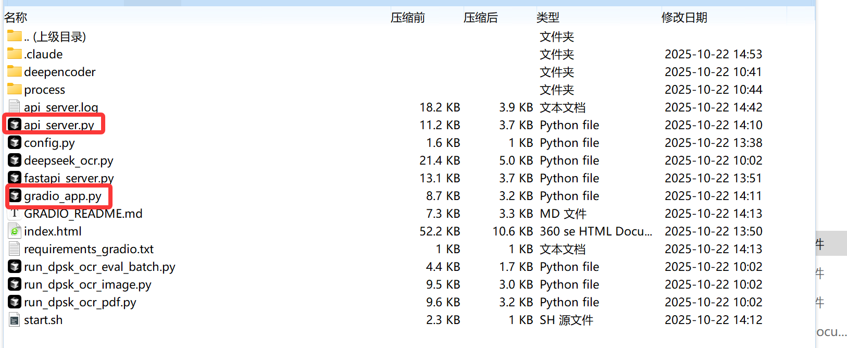This screenshot has height=348, width=847.
Task: Click the api_server.log text file icon
Action: click(x=15, y=107)
